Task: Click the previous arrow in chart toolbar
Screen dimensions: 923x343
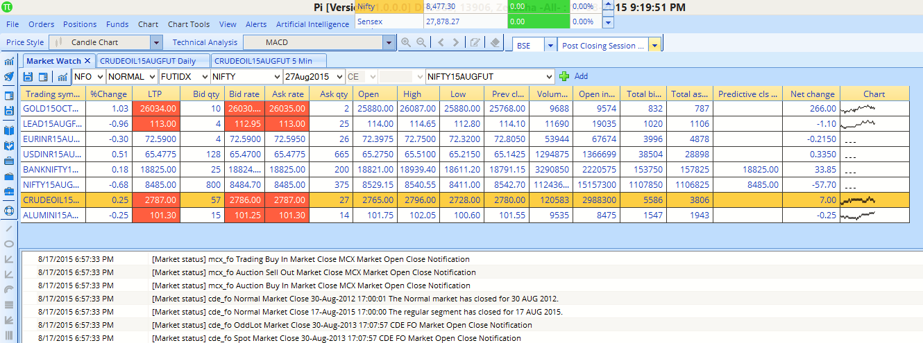Action: (441, 42)
